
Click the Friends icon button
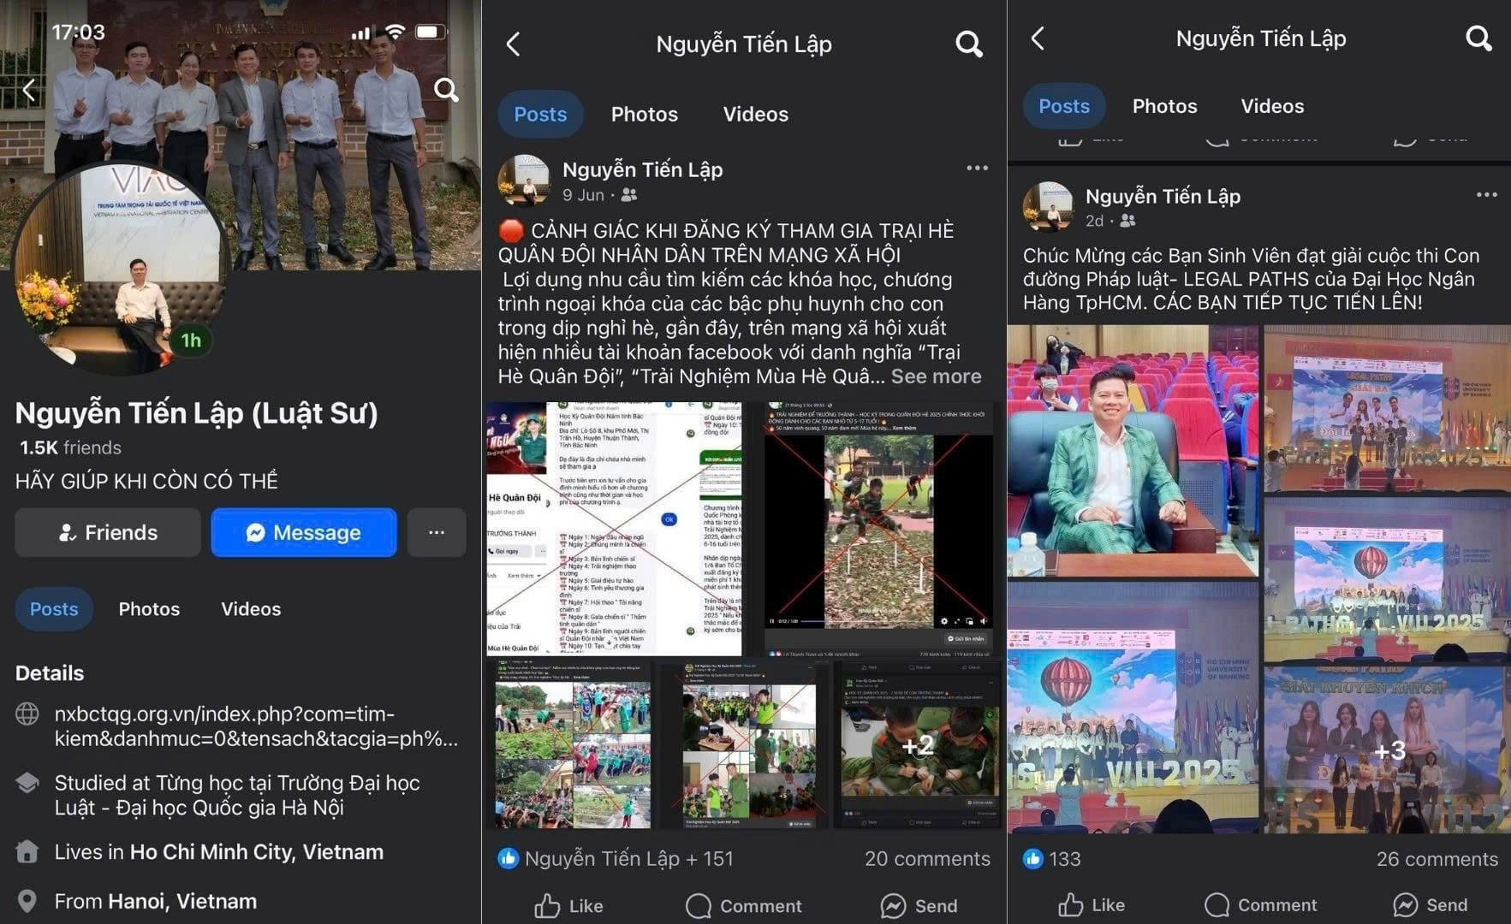107,532
